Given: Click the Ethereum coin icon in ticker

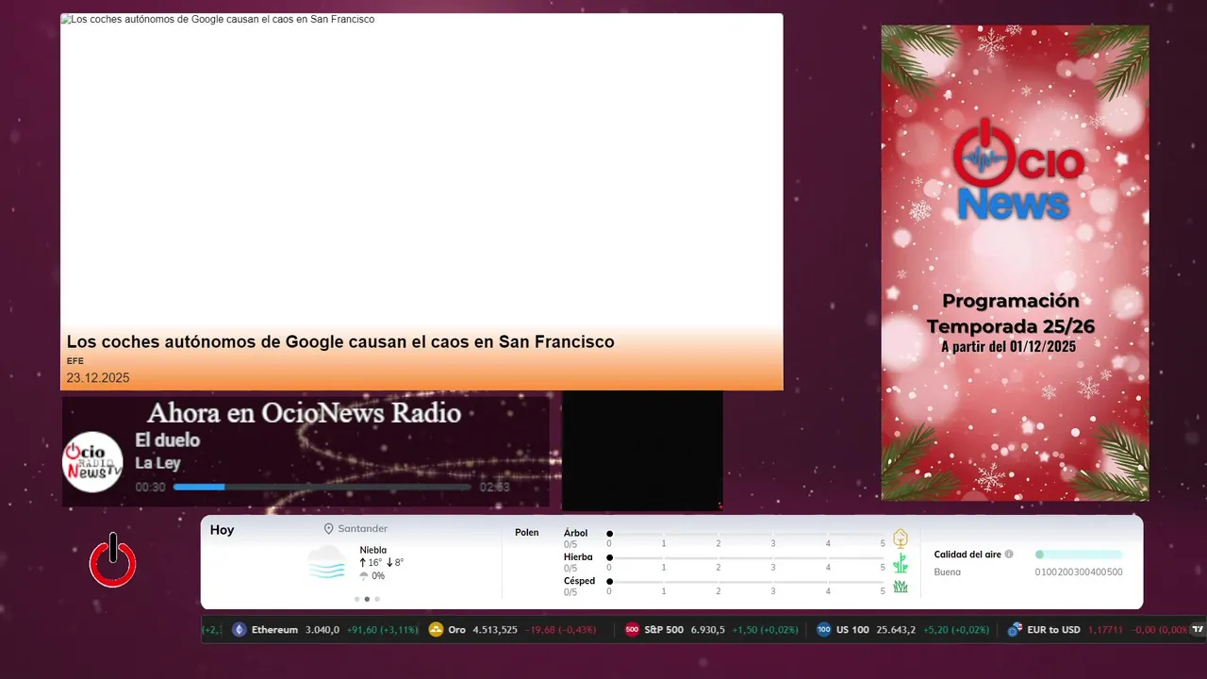Looking at the screenshot, I should point(239,630).
